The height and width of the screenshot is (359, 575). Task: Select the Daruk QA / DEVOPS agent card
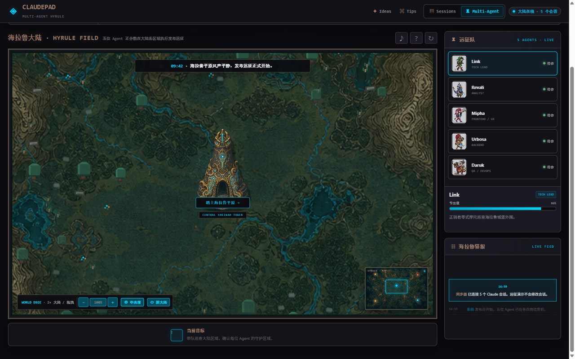503,167
